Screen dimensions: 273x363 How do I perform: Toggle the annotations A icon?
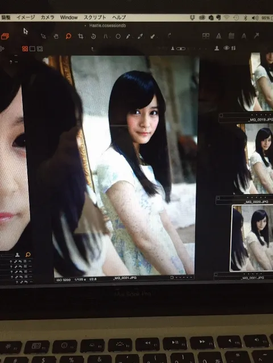[243, 36]
